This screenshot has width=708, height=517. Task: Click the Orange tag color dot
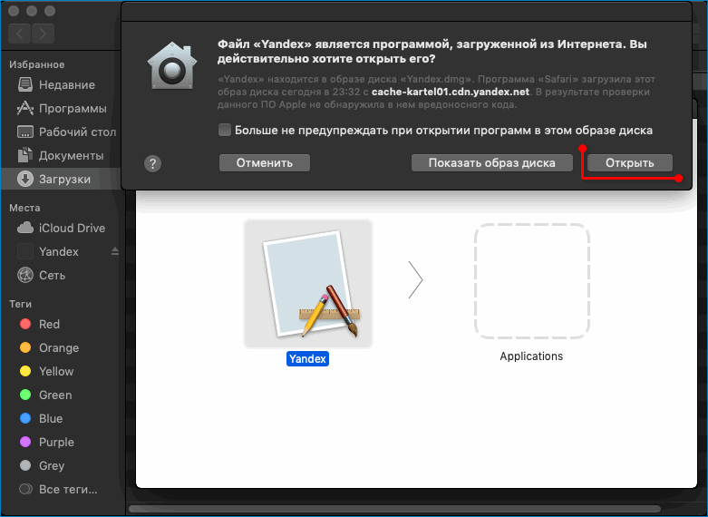pos(25,347)
